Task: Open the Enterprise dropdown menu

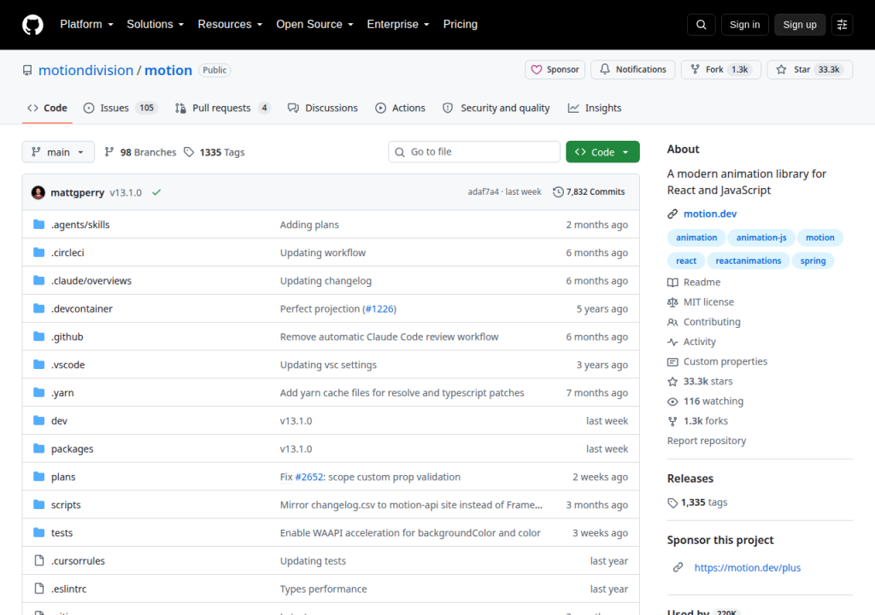Action: [398, 25]
